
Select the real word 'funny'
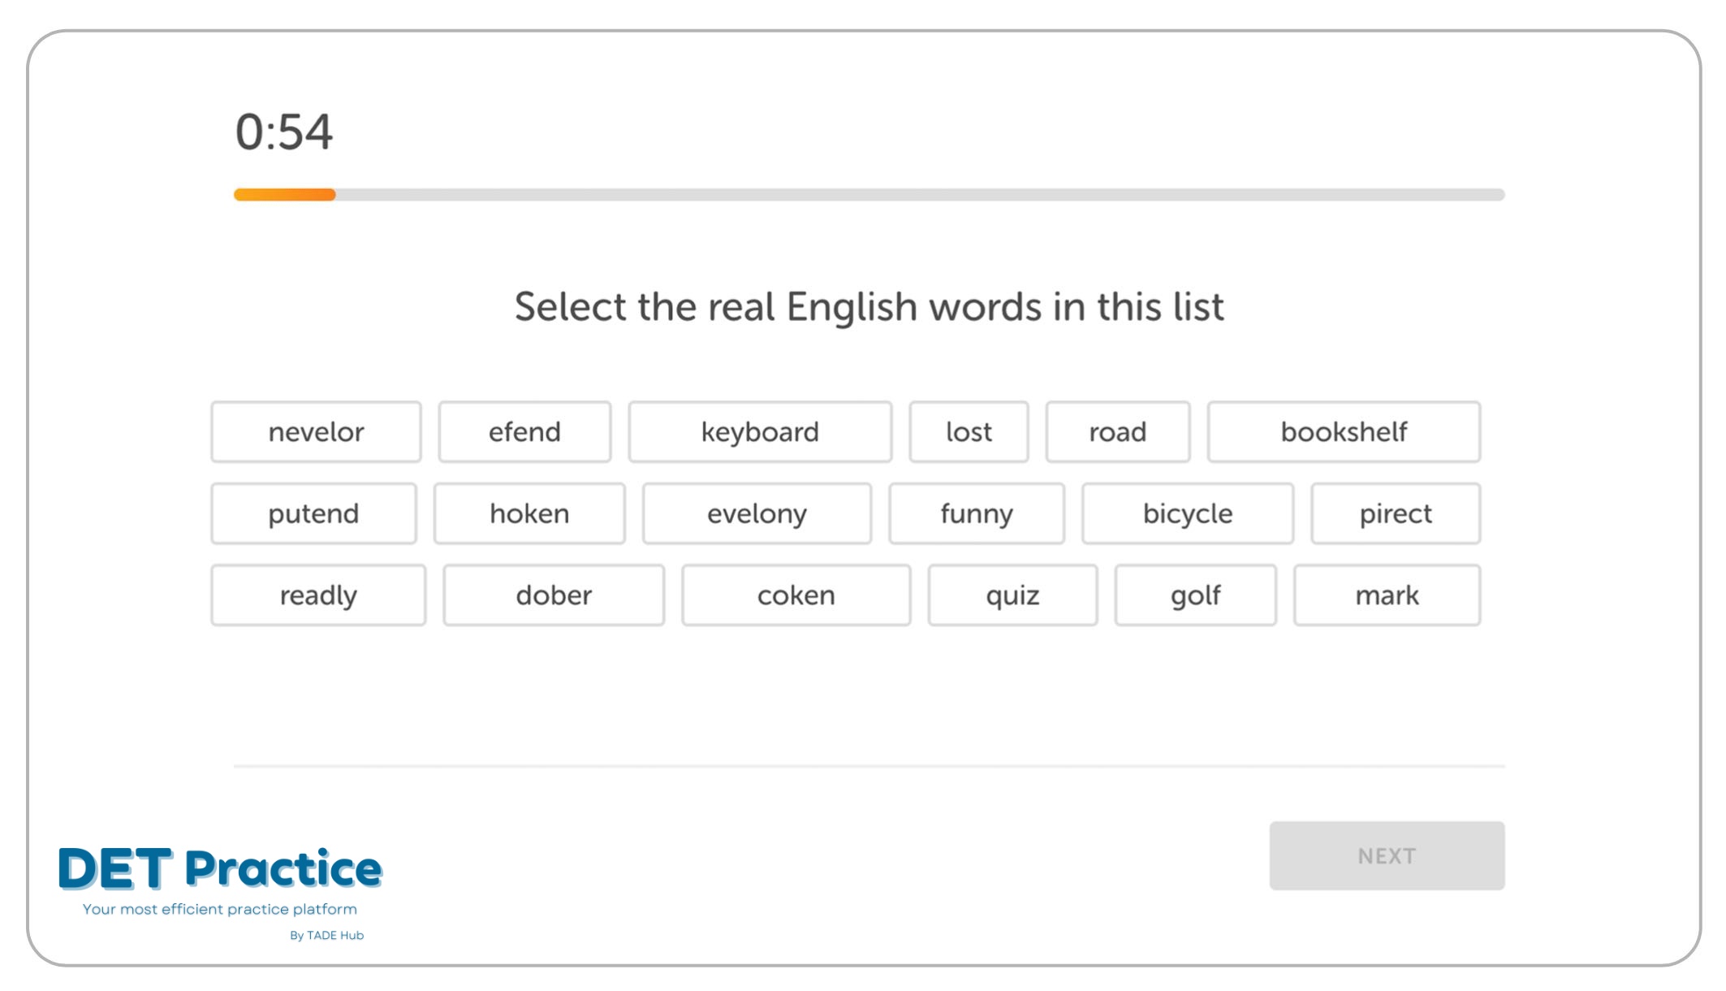pos(977,512)
